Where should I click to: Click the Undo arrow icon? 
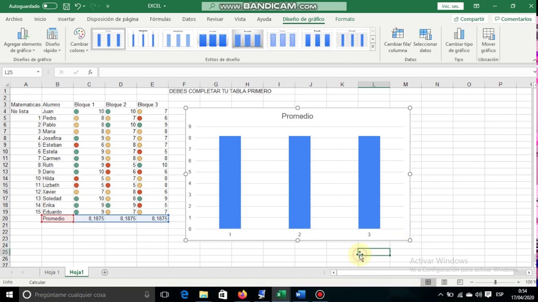click(77, 6)
